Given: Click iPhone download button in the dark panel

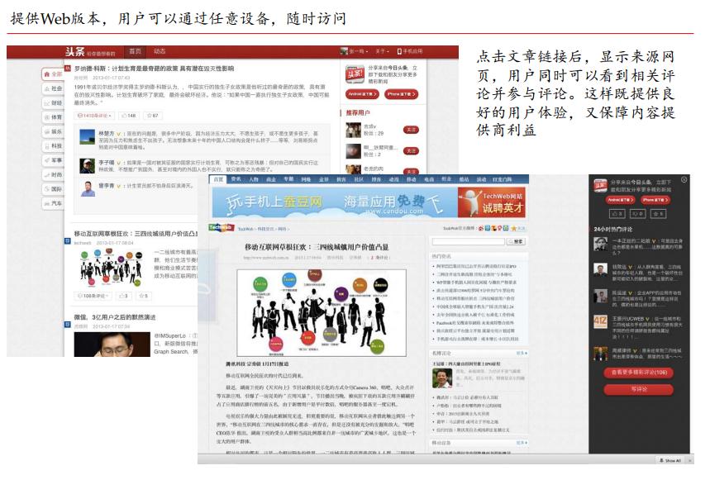Looking at the screenshot, I should point(655,199).
